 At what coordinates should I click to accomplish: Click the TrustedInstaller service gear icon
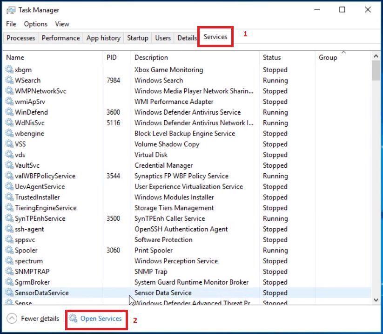pyautogui.click(x=9, y=197)
